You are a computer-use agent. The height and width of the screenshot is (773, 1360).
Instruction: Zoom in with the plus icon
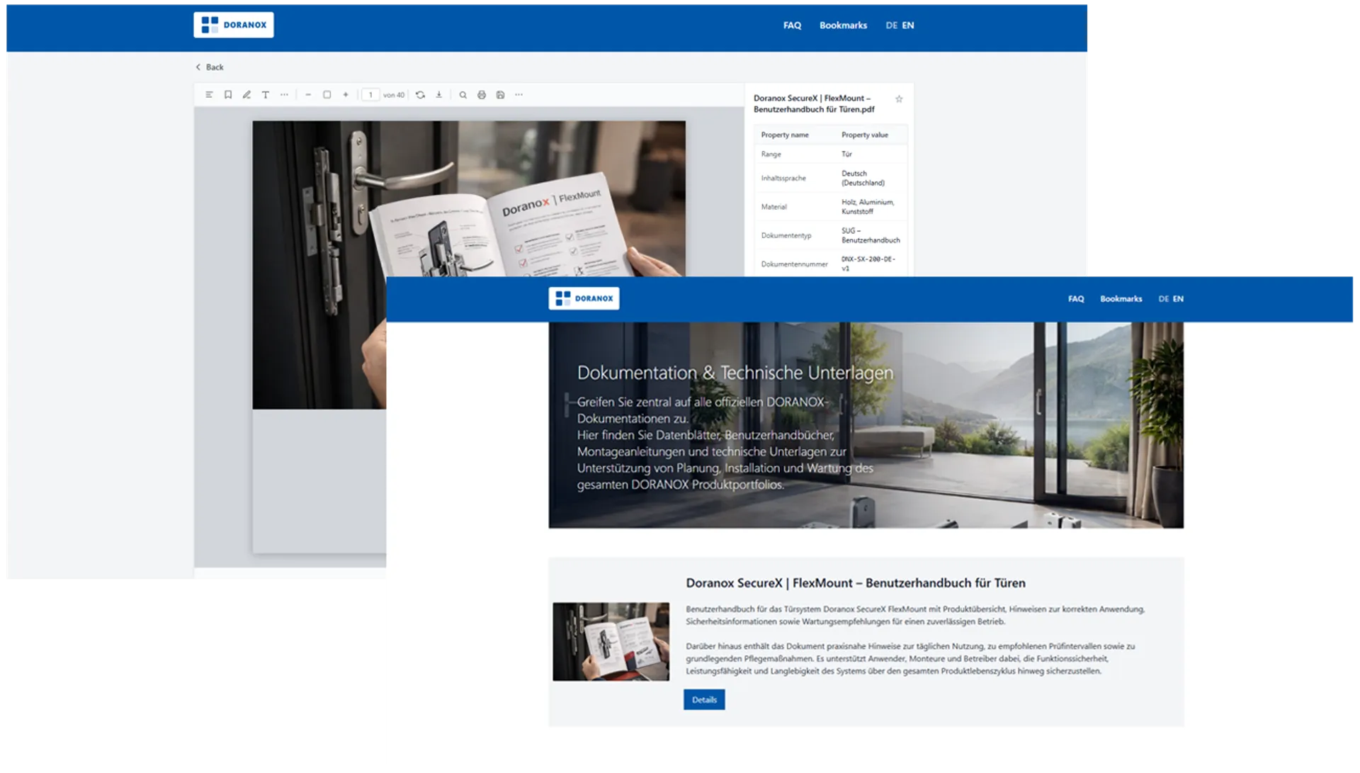click(x=346, y=95)
